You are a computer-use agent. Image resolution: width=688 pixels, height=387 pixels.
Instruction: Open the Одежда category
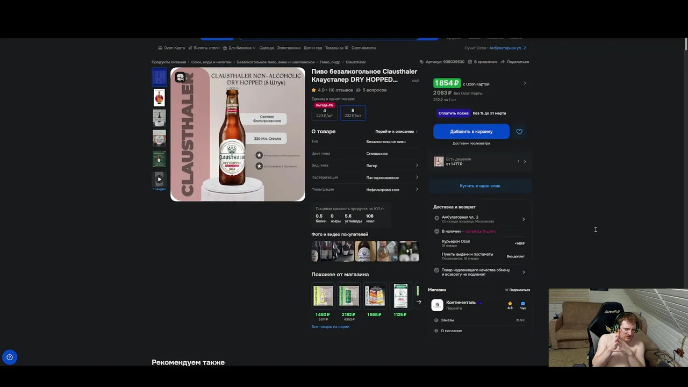[x=267, y=48]
